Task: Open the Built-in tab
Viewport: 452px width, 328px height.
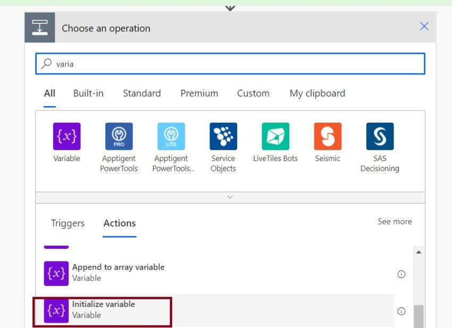Action: click(88, 93)
